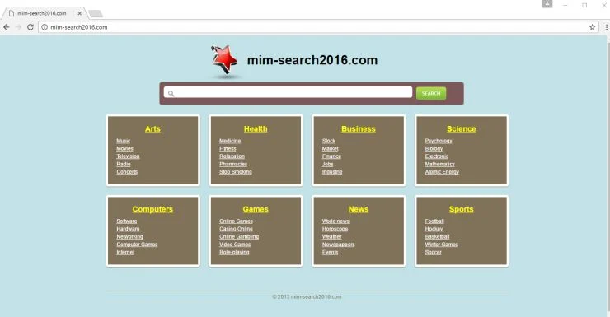This screenshot has height=317, width=610.
Task: Click the site info icon in address bar
Action: click(x=45, y=27)
